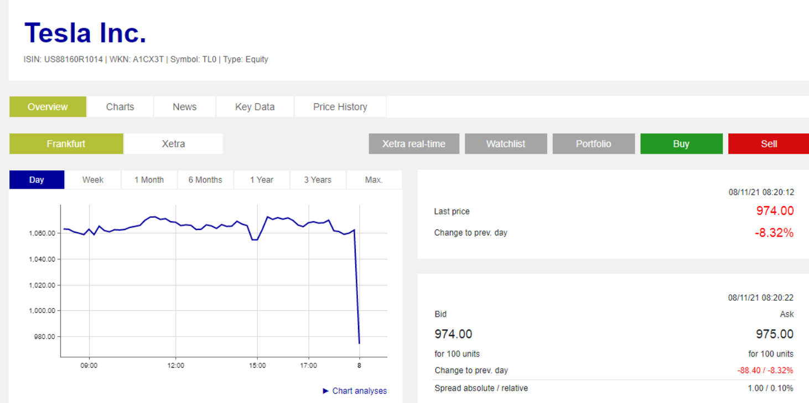
Task: Select the Frankfurt exchange
Action: coord(66,144)
